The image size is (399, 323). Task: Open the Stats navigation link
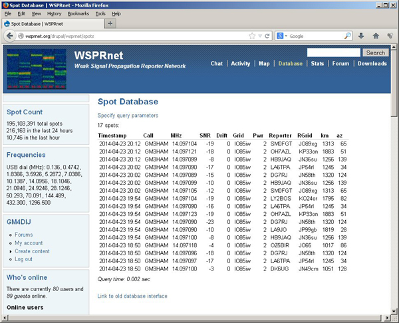(317, 64)
